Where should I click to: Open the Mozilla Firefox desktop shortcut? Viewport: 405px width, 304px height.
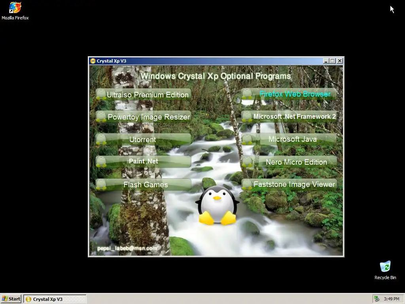click(x=15, y=11)
